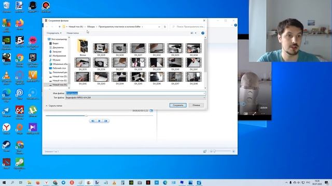The image size is (332, 186).
Task: Open Загрузки in the navigation tree
Action: click(56, 52)
